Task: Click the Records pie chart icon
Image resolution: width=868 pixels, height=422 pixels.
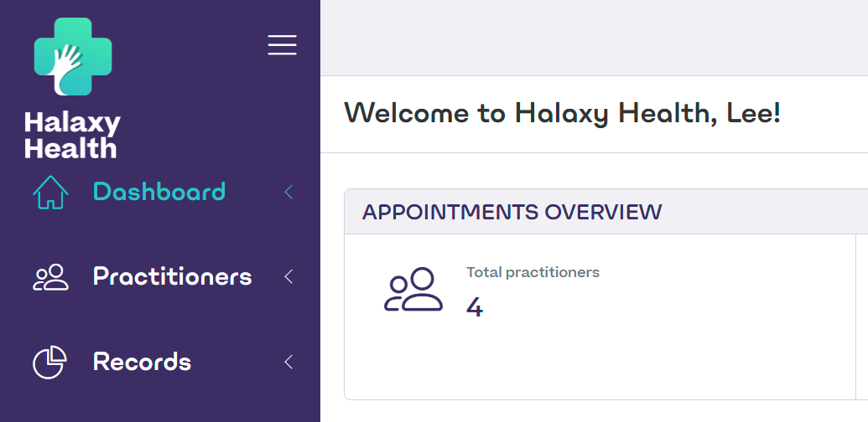Action: (49, 363)
